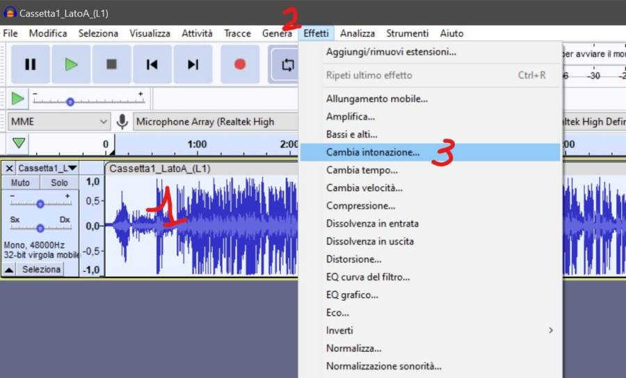This screenshot has height=378, width=626.
Task: Toggle the loop playback button
Action: [x=287, y=65]
